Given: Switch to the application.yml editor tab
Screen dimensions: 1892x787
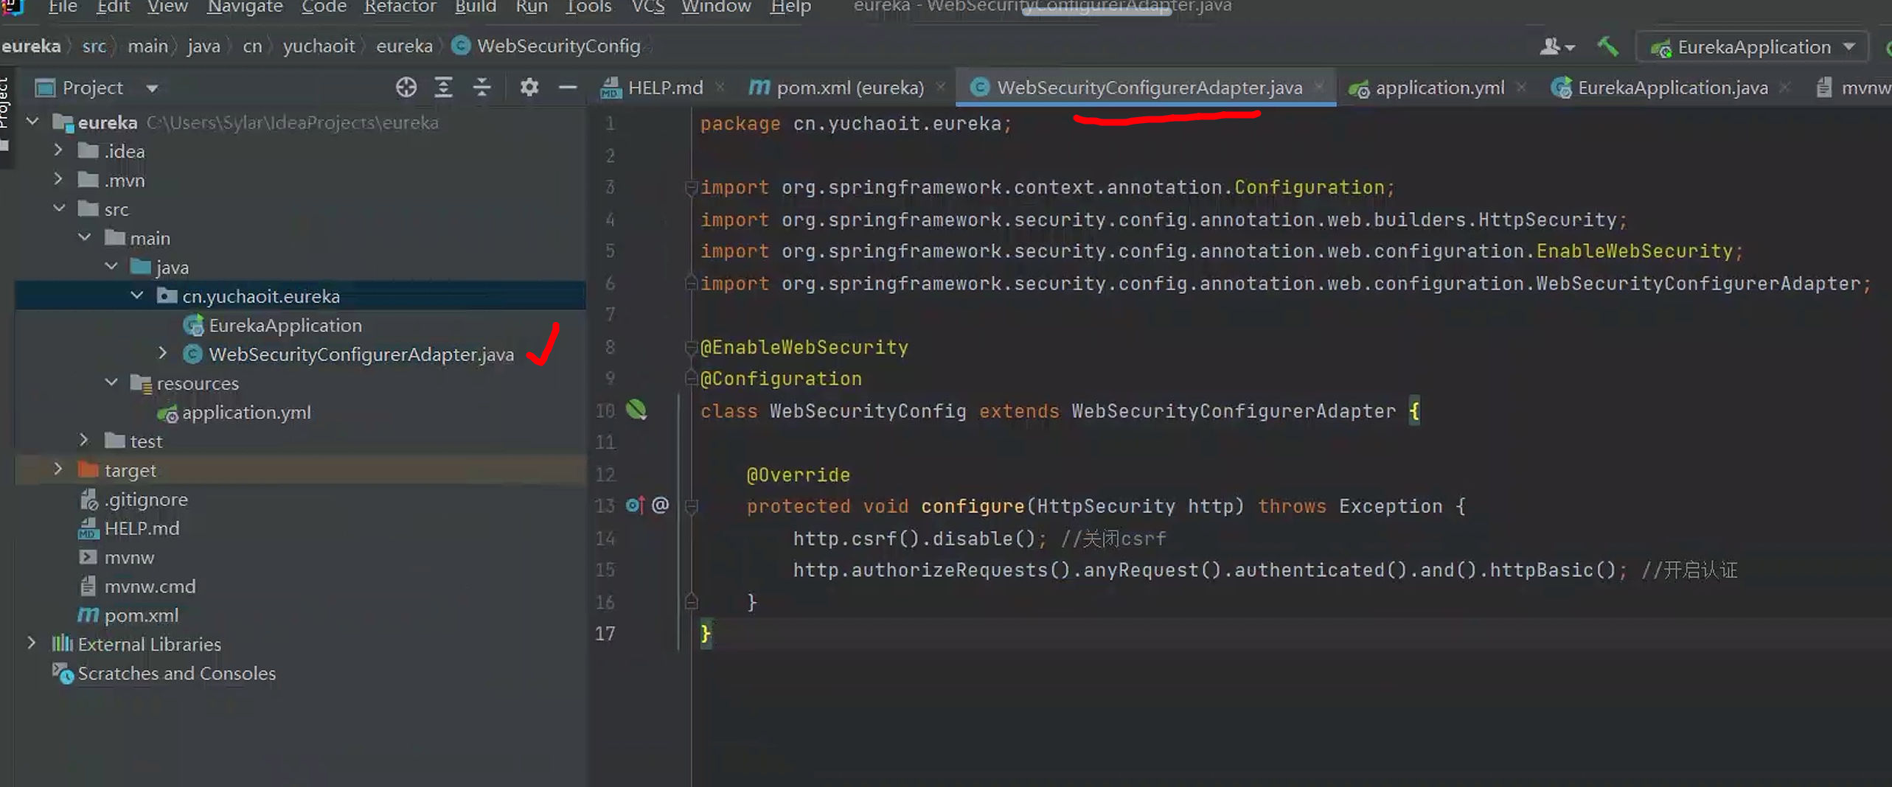Looking at the screenshot, I should point(1439,88).
